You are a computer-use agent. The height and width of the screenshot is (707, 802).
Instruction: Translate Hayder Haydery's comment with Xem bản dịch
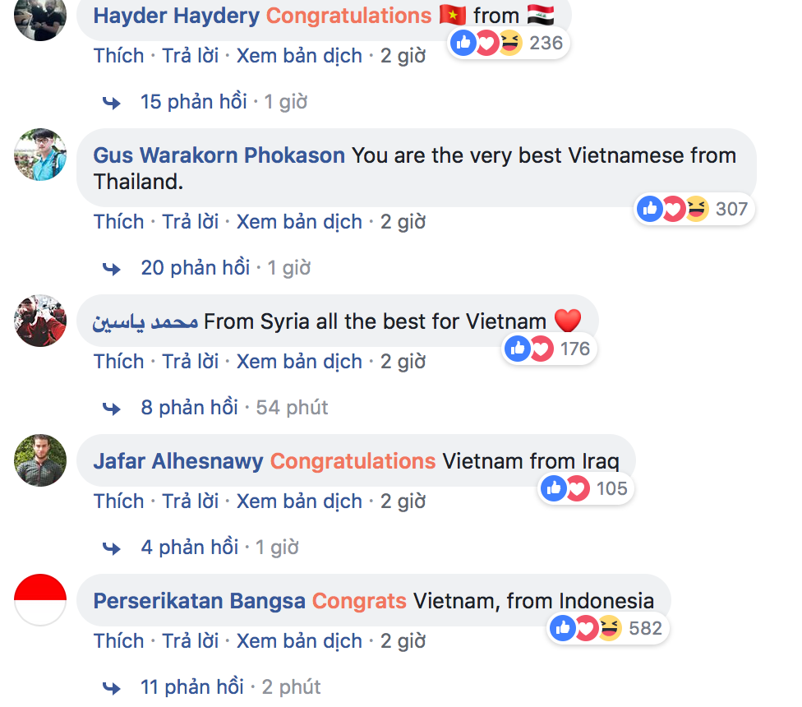click(x=299, y=56)
